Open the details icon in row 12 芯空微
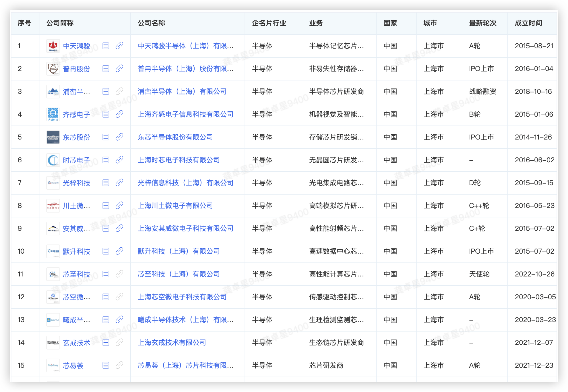 click(x=106, y=297)
